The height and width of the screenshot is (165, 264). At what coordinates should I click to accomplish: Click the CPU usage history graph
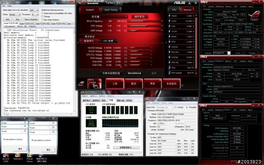click(x=120, y=110)
